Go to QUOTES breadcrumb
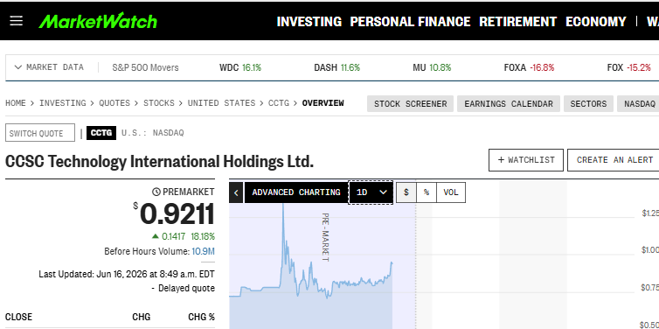The image size is (659, 329). pos(114,103)
